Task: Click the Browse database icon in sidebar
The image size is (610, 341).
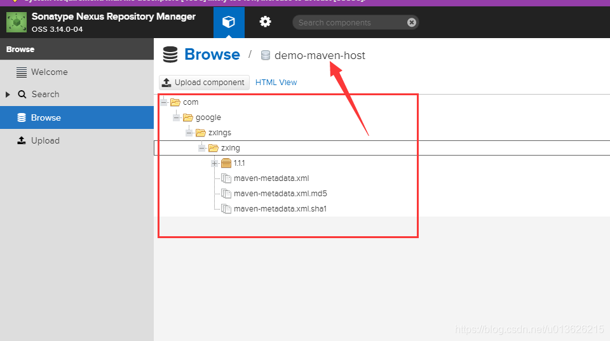Action: coord(22,117)
